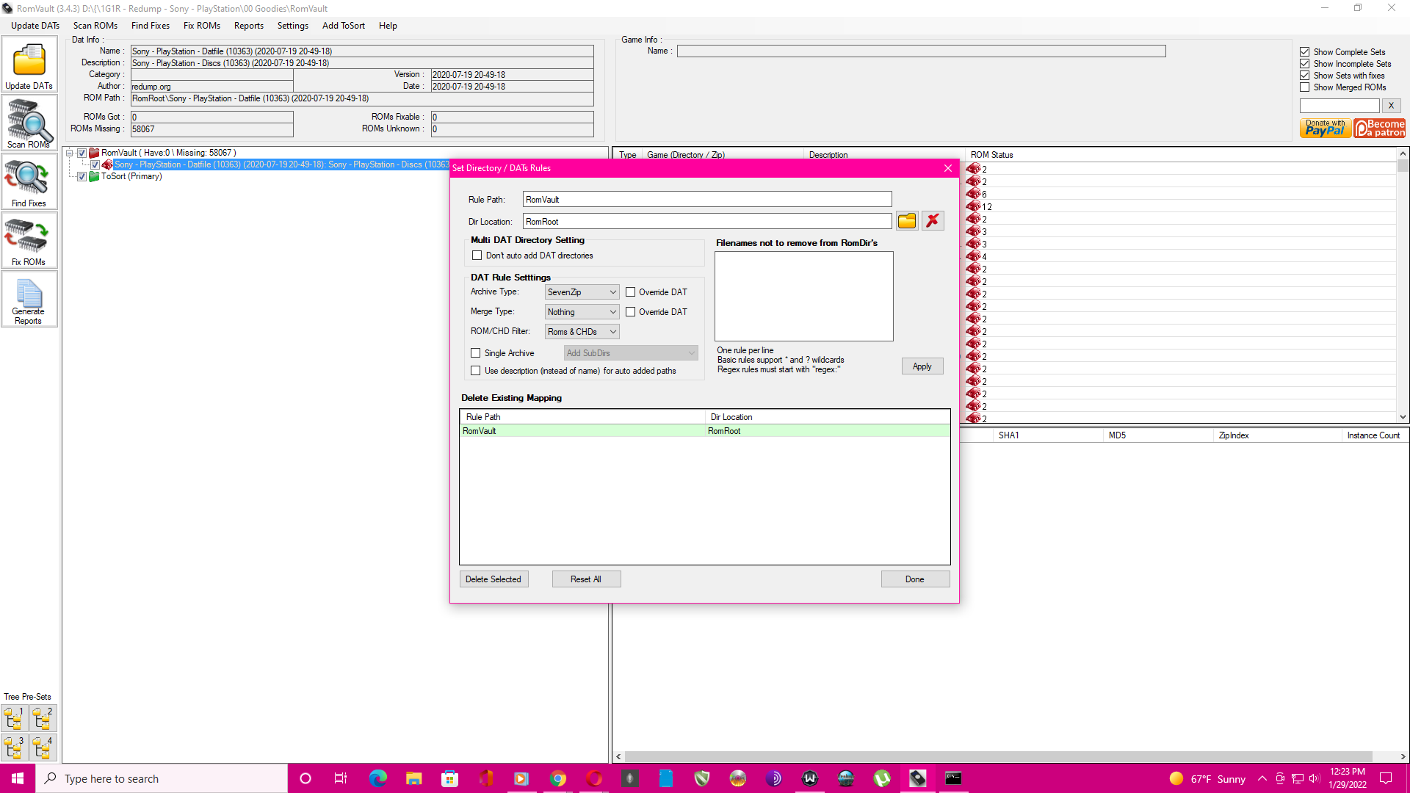The height and width of the screenshot is (793, 1410).
Task: Click the Update DATs sidebar icon
Action: (x=29, y=65)
